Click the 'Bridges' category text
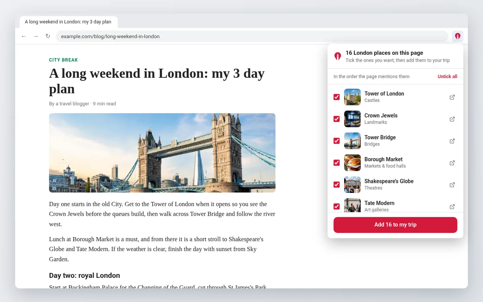The height and width of the screenshot is (302, 483). pyautogui.click(x=372, y=144)
